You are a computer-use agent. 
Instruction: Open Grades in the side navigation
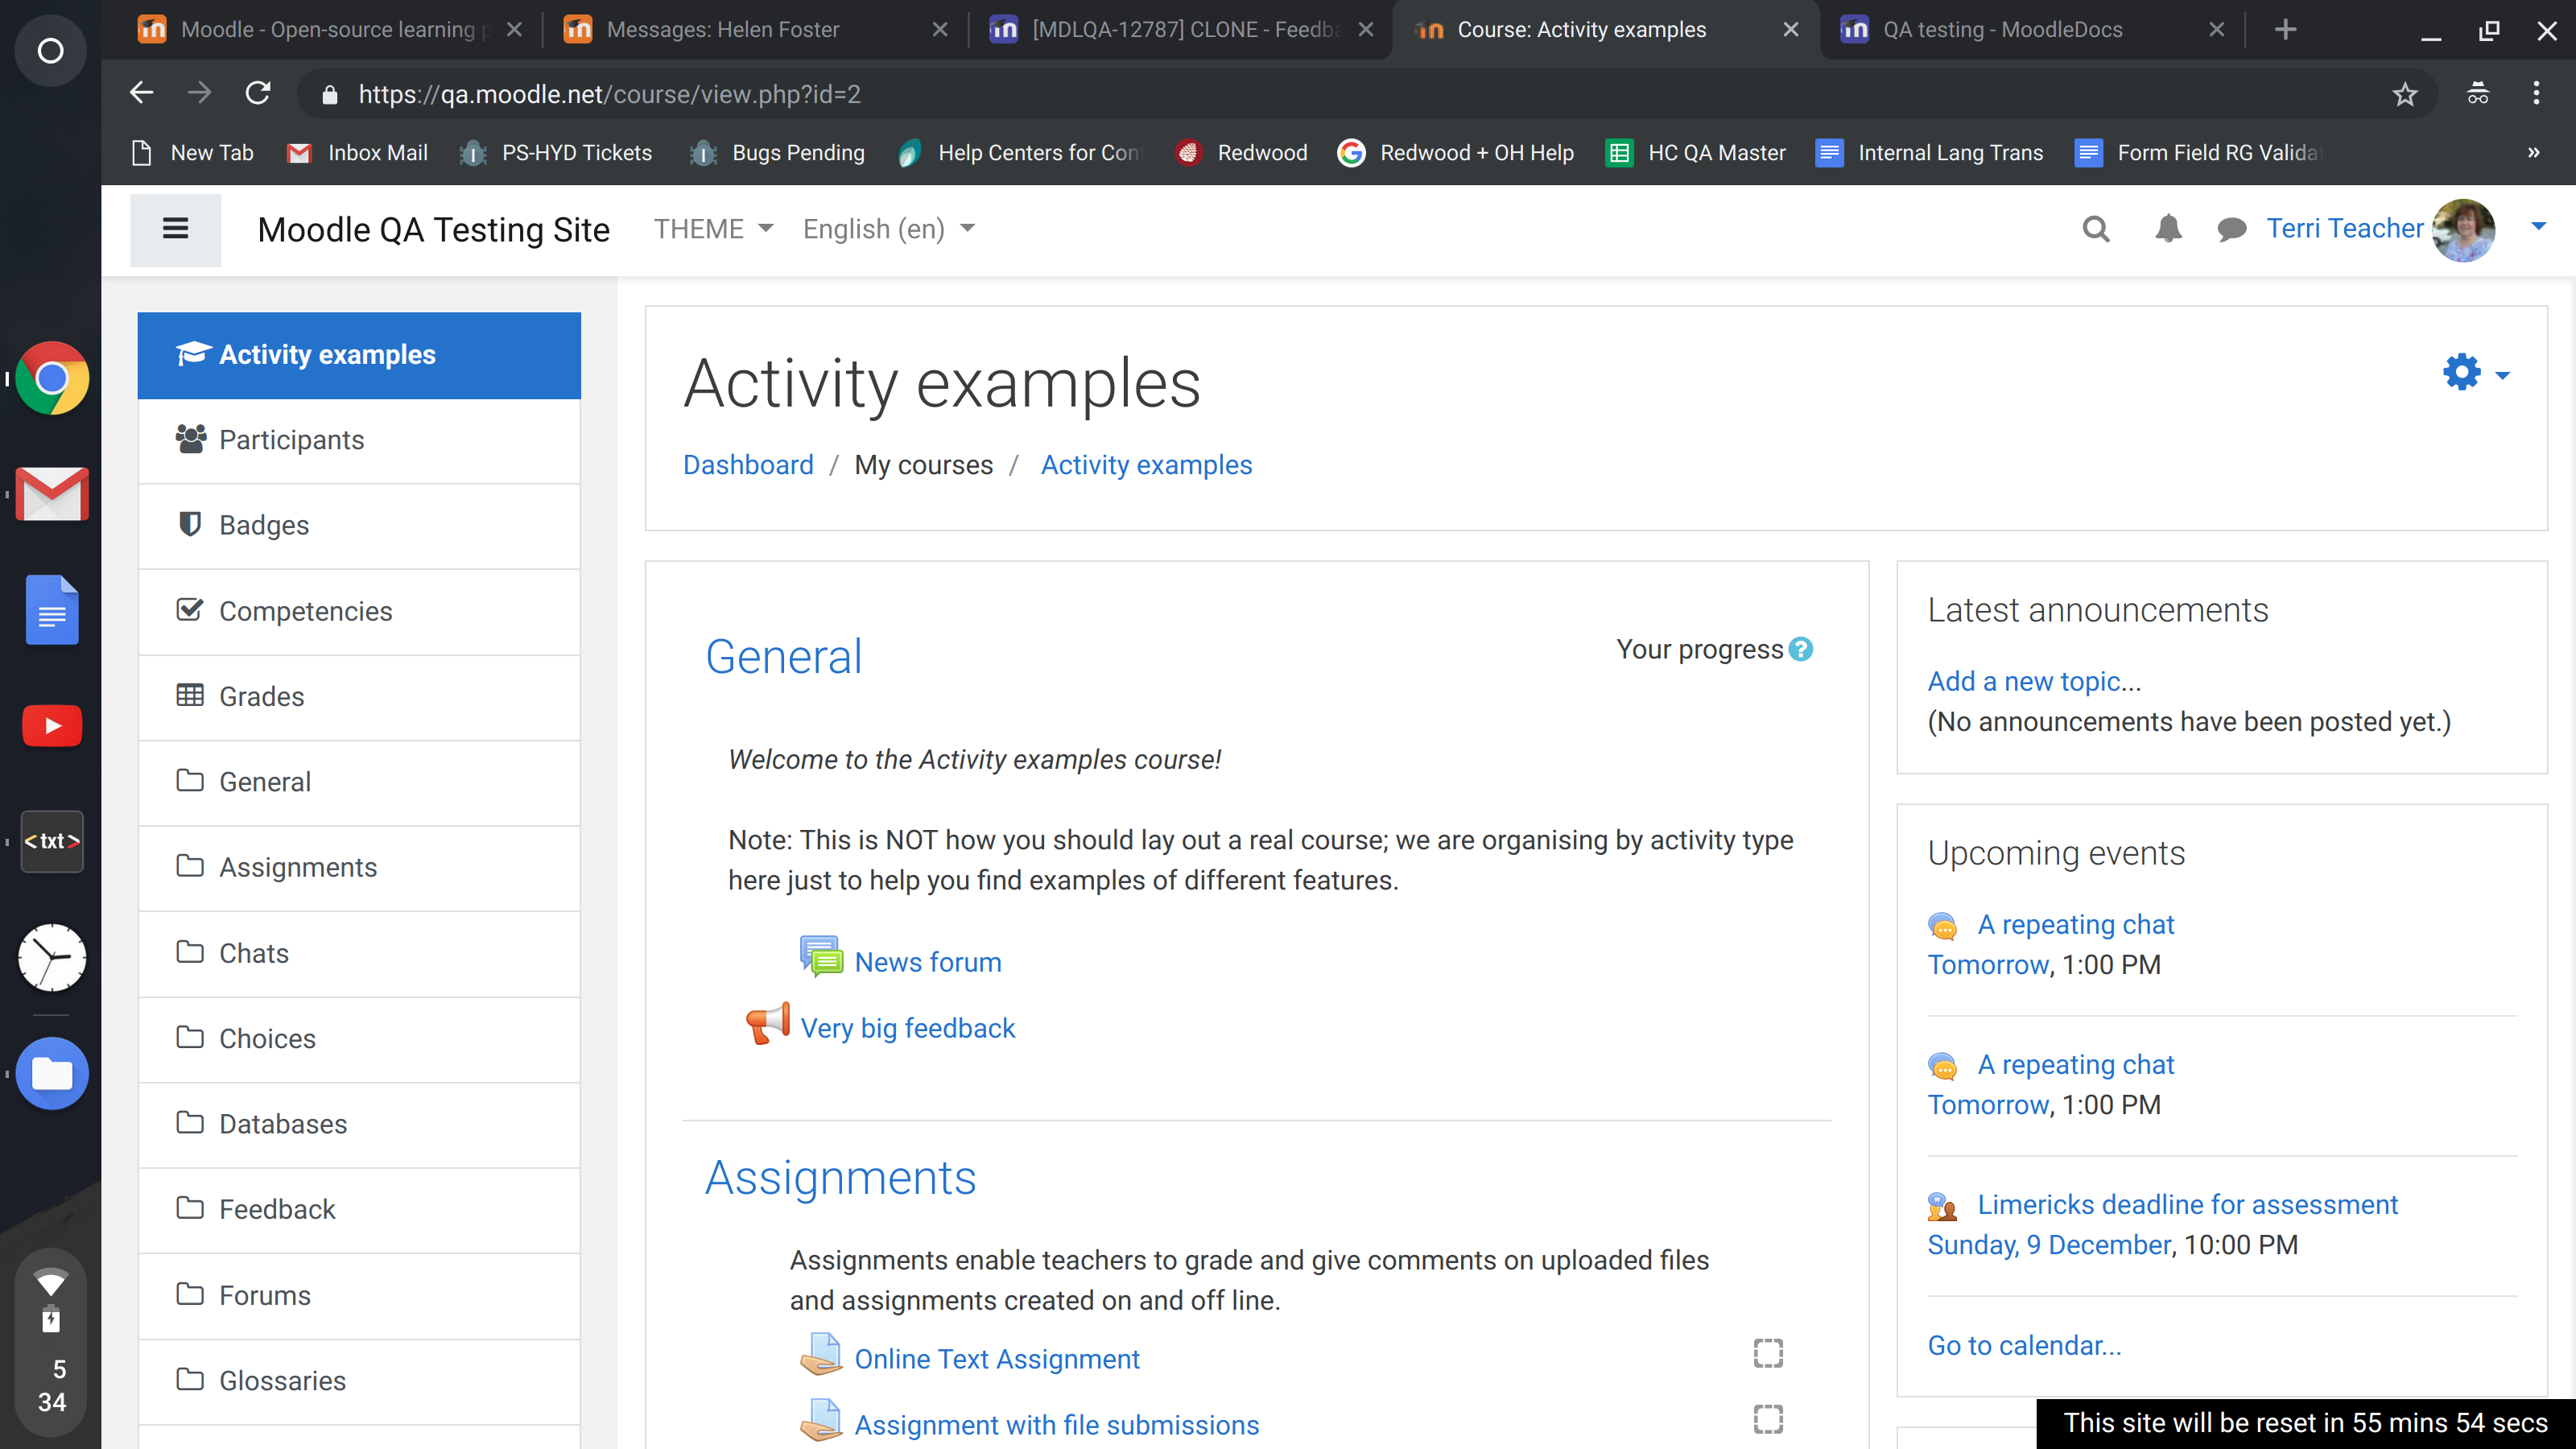pyautogui.click(x=359, y=697)
